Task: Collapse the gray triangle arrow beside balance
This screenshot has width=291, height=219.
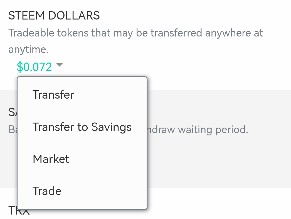Action: pos(60,65)
